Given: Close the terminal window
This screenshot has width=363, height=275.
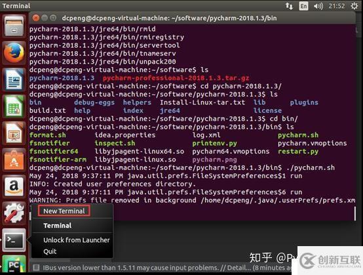Looking at the screenshot, I should tap(35, 18).
